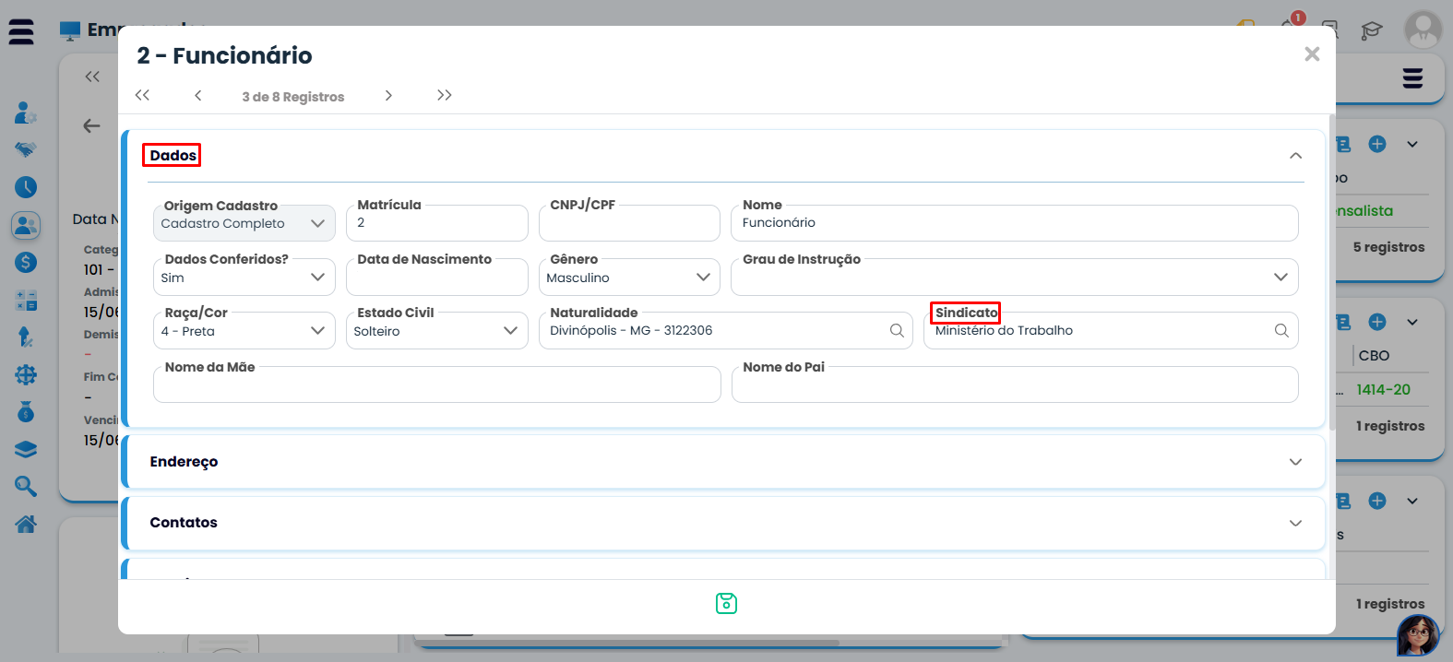Open the graduation cap training icon

coord(1372,30)
